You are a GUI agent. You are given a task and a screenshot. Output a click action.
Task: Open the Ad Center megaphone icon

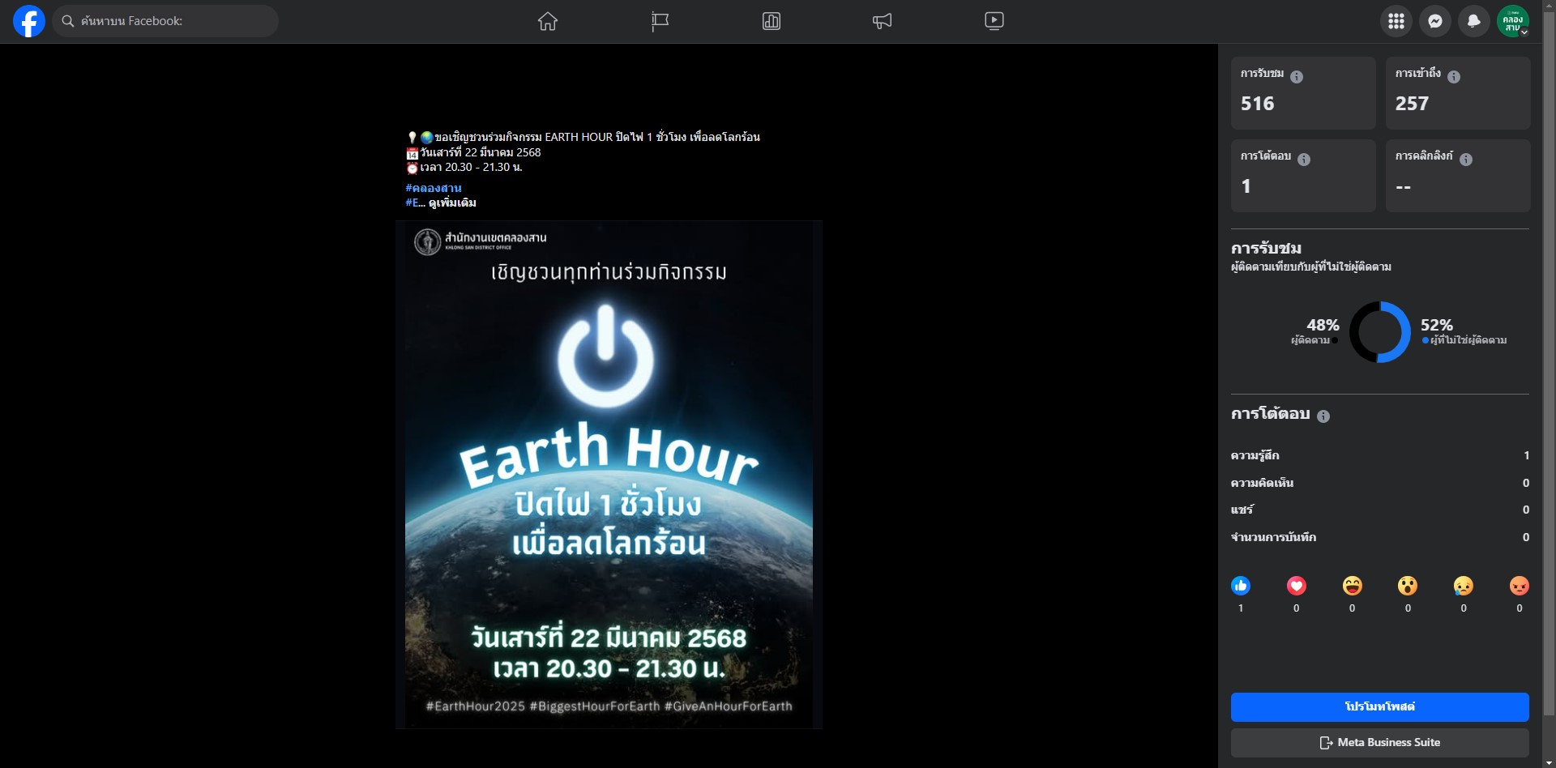point(883,21)
